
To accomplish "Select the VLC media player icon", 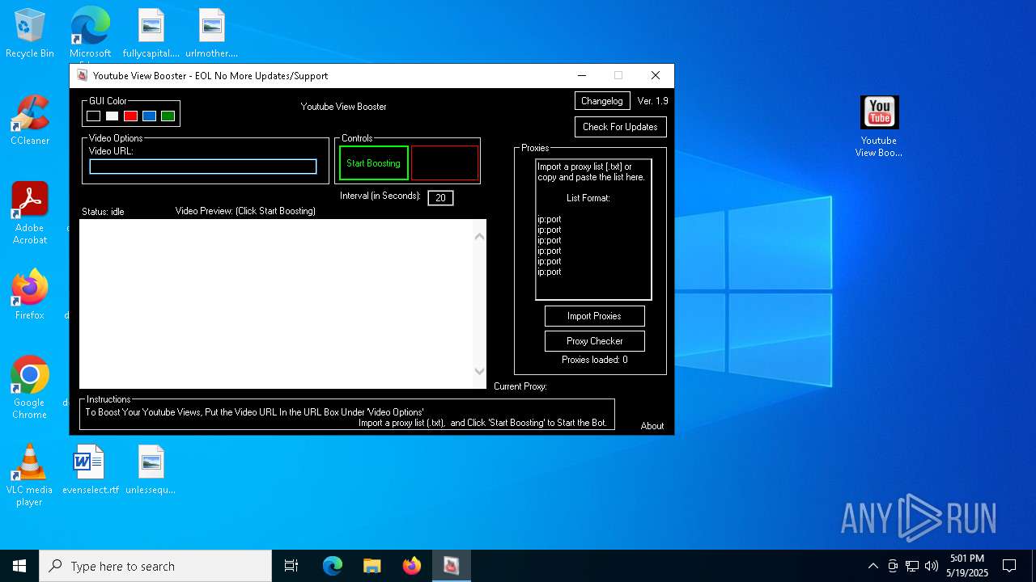I will [x=30, y=475].
